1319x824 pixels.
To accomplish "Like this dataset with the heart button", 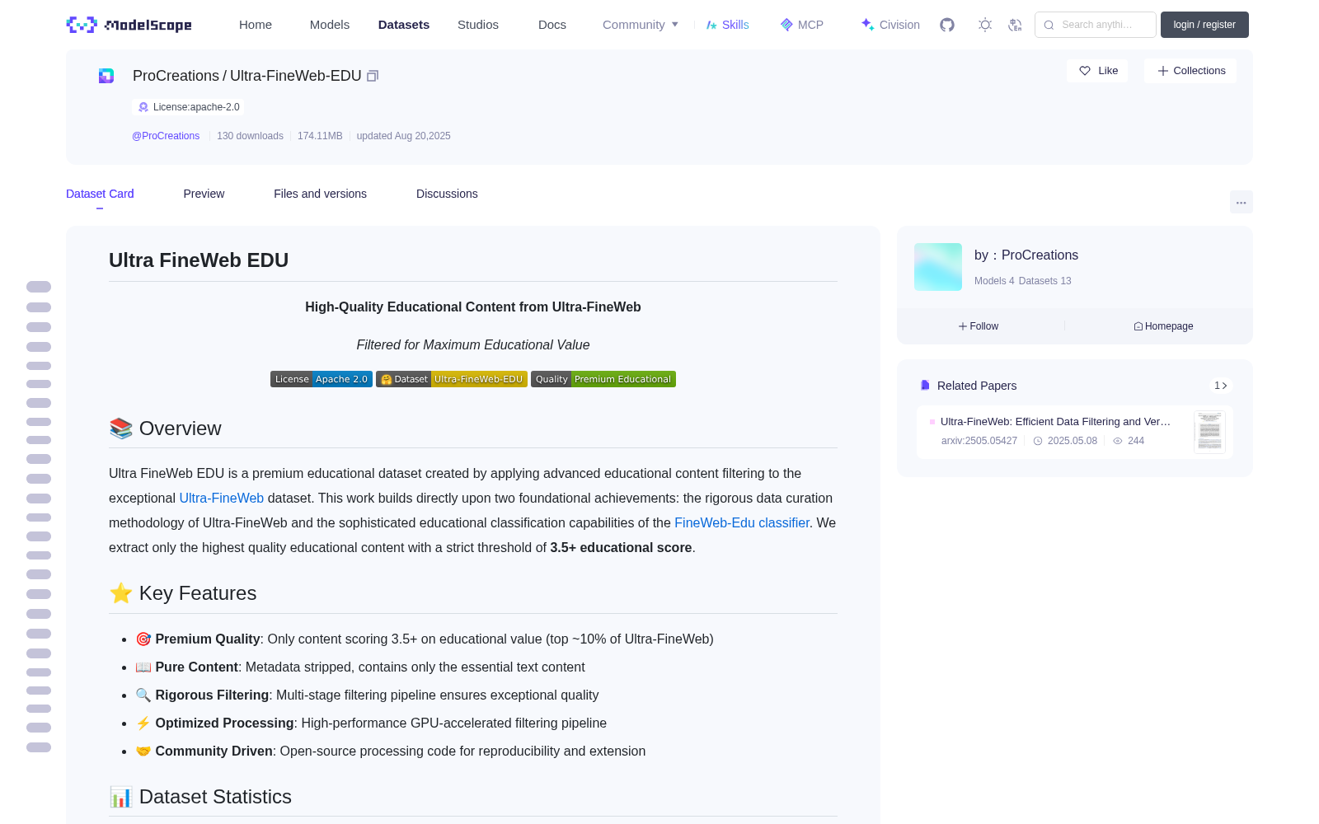I will click(1098, 71).
